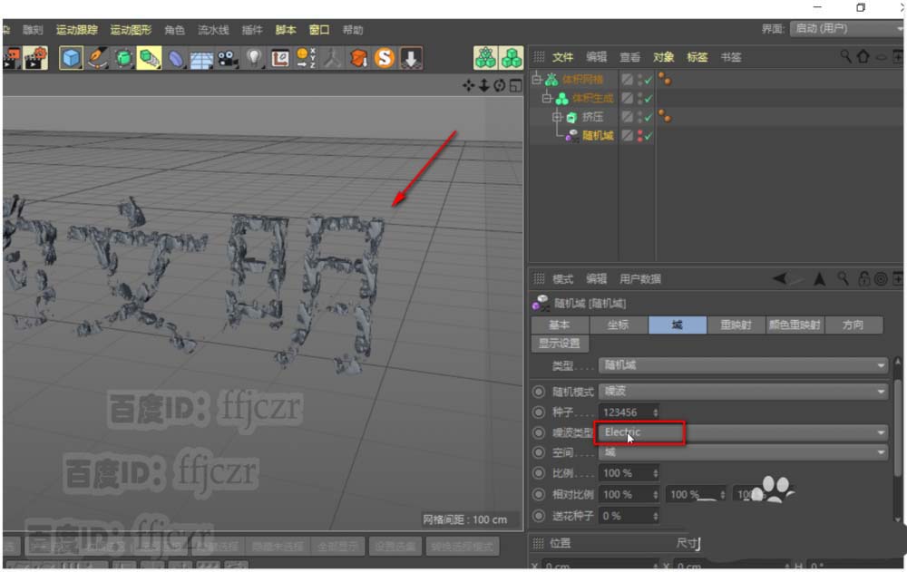
Task: Open the Camera object icon
Action: (x=227, y=59)
